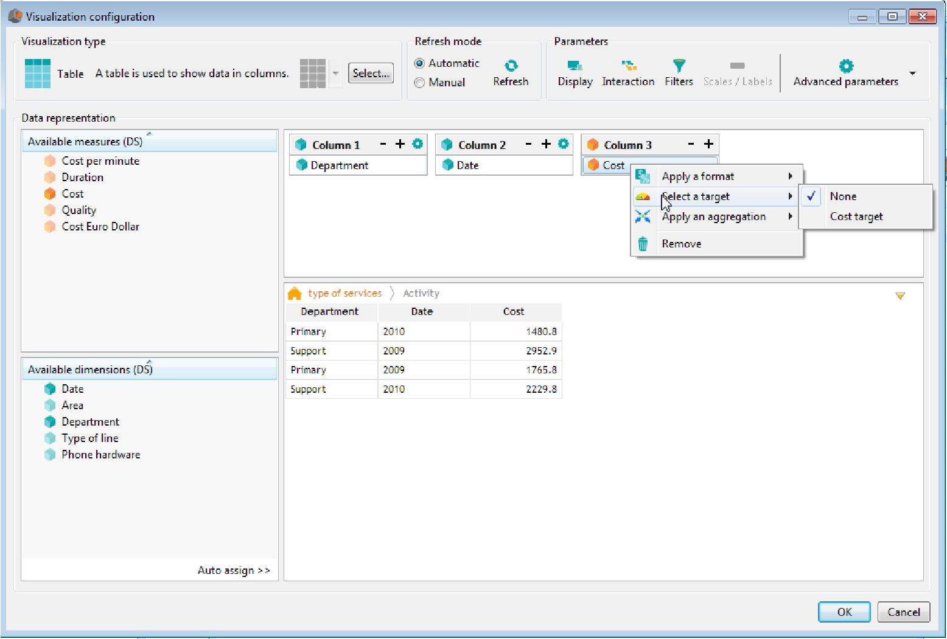Open Interaction parameters icon

click(628, 65)
